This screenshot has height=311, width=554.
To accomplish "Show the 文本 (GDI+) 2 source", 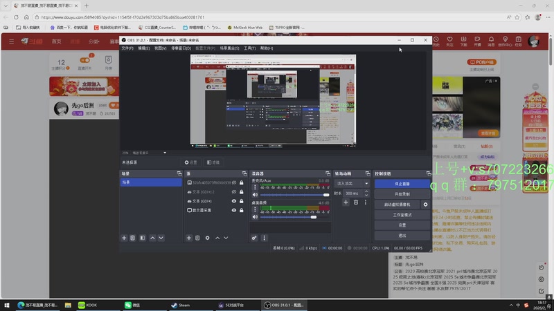I will tap(234, 192).
